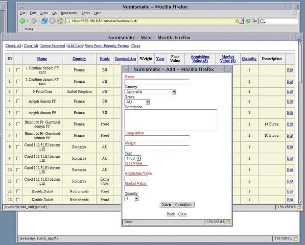Open View Print-Friendly Format link
Screen dimensions: 305x245
pos(107,46)
